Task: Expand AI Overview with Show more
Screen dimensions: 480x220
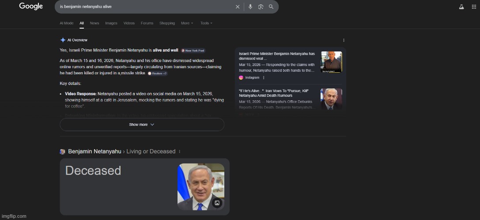Action: click(142, 125)
